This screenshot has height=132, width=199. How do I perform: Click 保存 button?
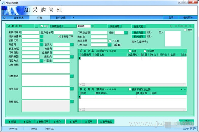click(x=57, y=121)
